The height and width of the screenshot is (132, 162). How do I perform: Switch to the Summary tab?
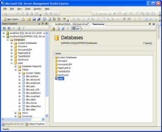(x=98, y=24)
